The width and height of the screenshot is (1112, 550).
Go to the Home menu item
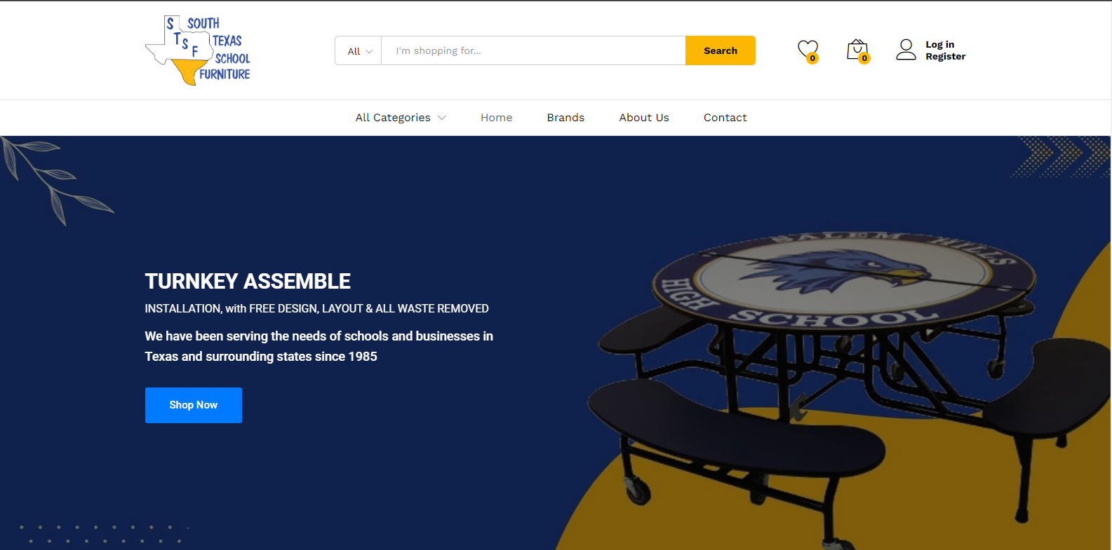(x=496, y=118)
